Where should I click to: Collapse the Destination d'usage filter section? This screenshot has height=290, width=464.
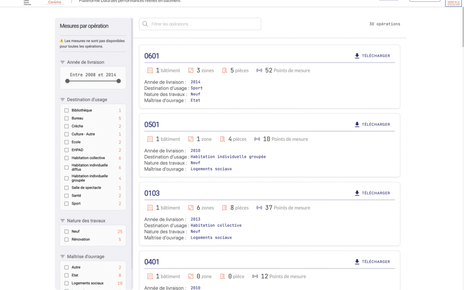click(x=87, y=100)
